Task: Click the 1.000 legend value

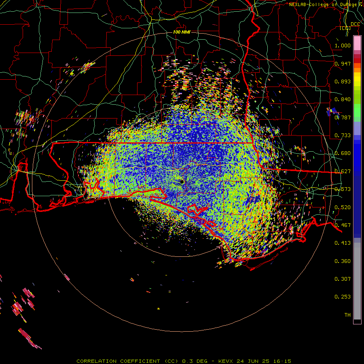Action: [x=343, y=45]
